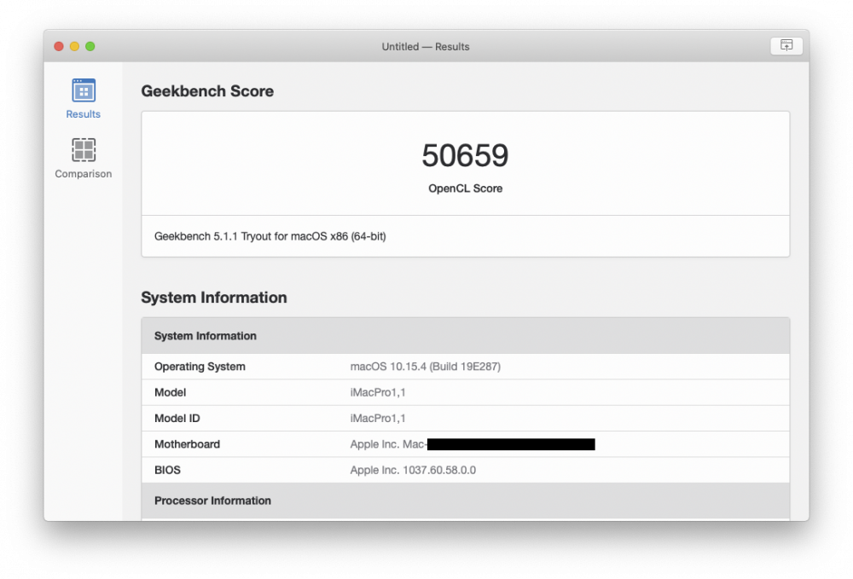853x579 pixels.
Task: Click the iMacPro1,1 value in the Model ID row
Action: 378,418
